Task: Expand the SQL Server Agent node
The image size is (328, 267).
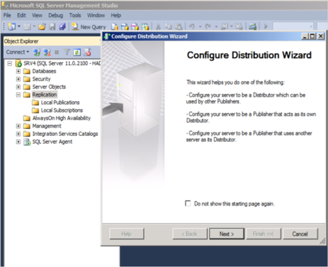Action: pos(19,142)
